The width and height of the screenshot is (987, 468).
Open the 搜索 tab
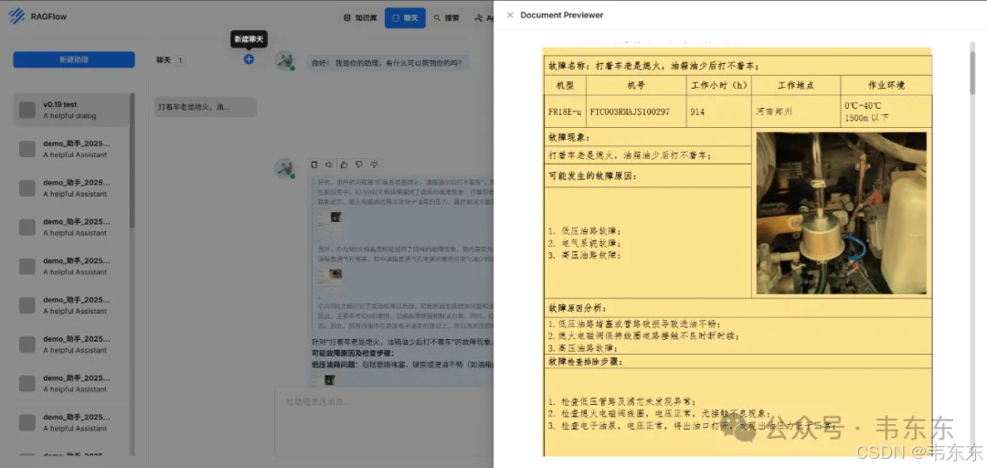(x=446, y=18)
